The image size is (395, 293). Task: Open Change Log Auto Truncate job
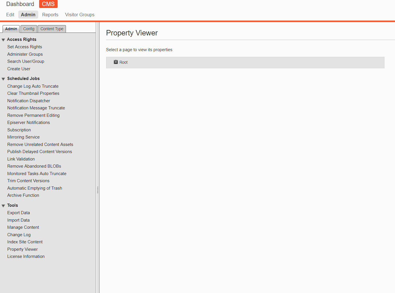(33, 86)
